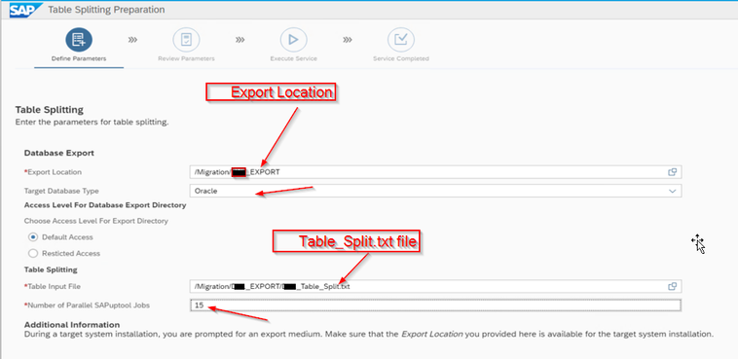Click the Export Location input field
Screen dimensions: 738x359
[x=435, y=172]
